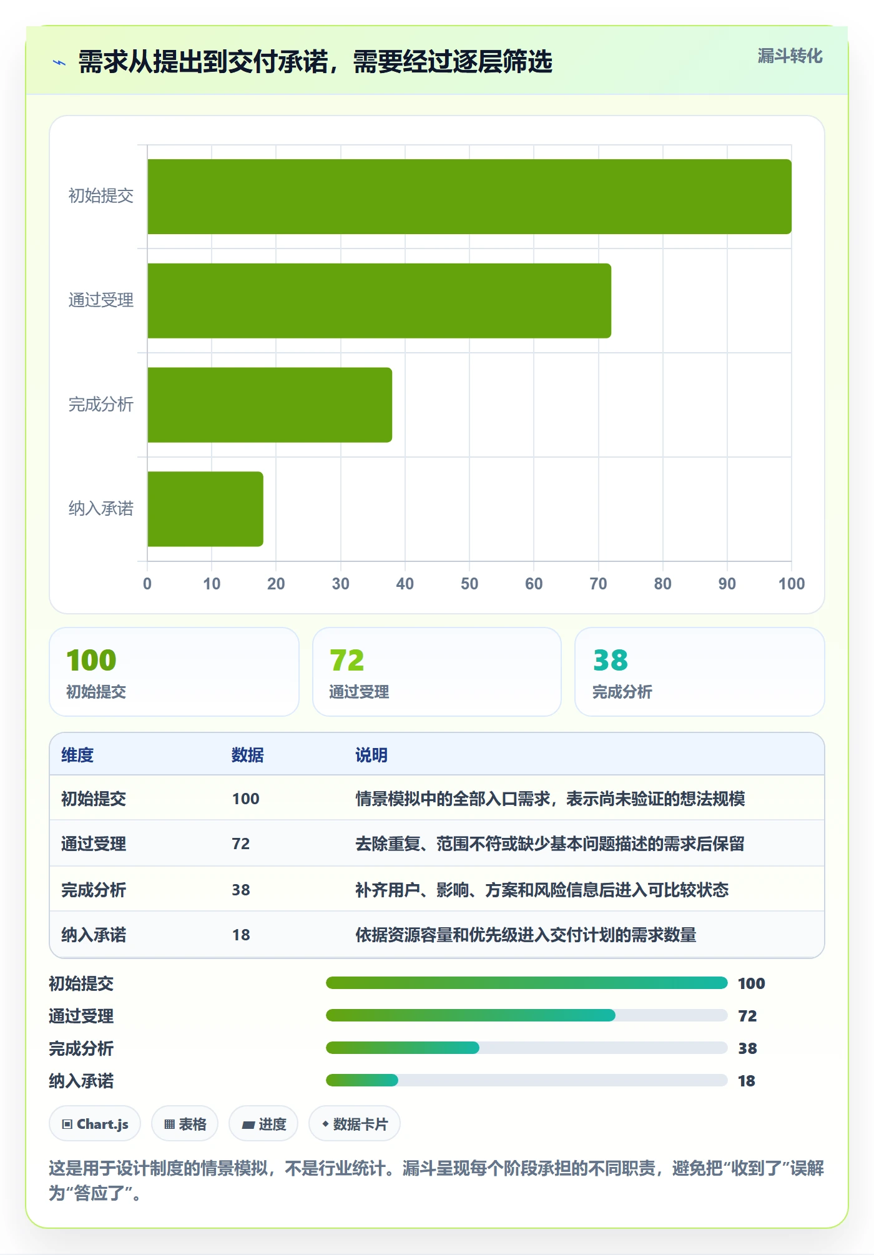Open the 72 通过受理 data card

pos(437,672)
